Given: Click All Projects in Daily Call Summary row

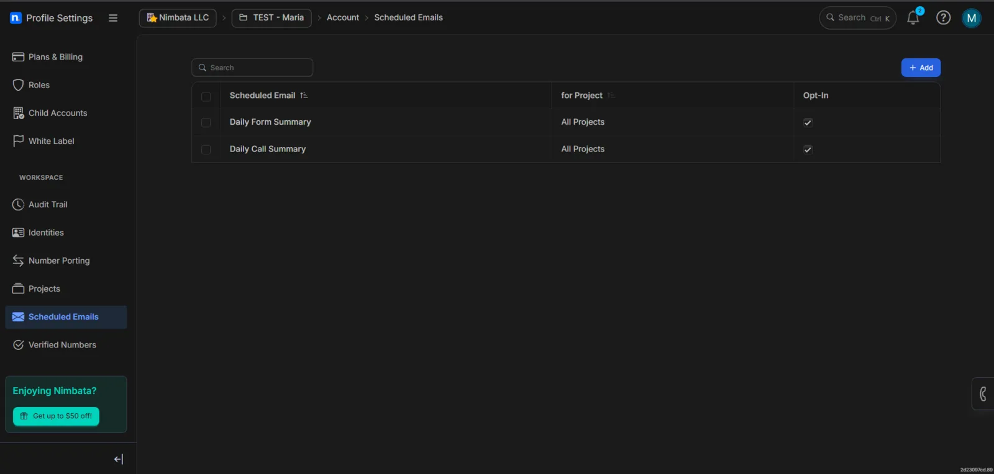Looking at the screenshot, I should [583, 149].
